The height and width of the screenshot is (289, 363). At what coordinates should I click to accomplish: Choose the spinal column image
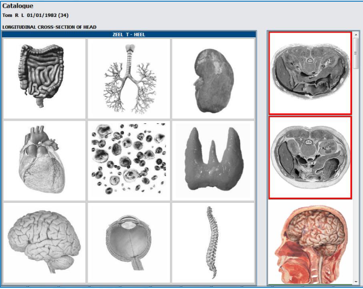pyautogui.click(x=213, y=243)
